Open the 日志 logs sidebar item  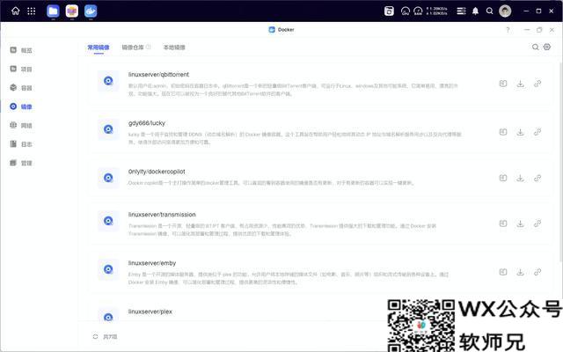click(21, 144)
